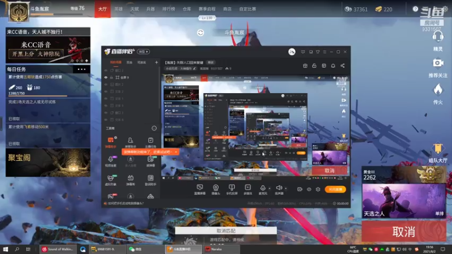Collapse the 工具箱 toolbox section

[x=154, y=128]
